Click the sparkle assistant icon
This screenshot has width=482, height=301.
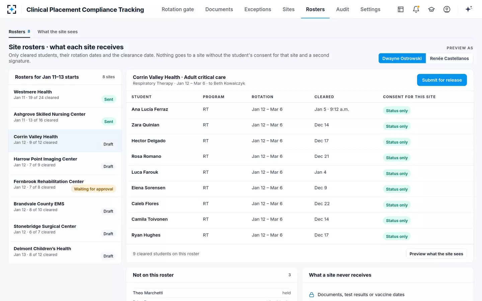(x=469, y=9)
